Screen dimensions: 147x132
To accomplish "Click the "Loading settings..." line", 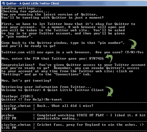I will click(21, 8).
